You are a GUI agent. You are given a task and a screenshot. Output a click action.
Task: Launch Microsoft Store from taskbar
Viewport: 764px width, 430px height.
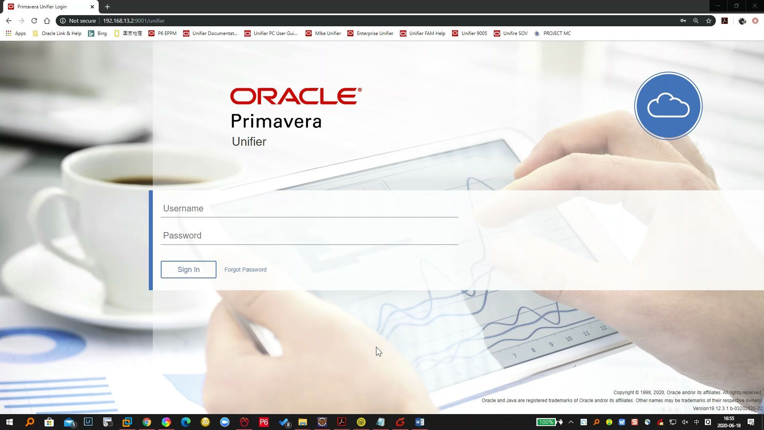49,422
